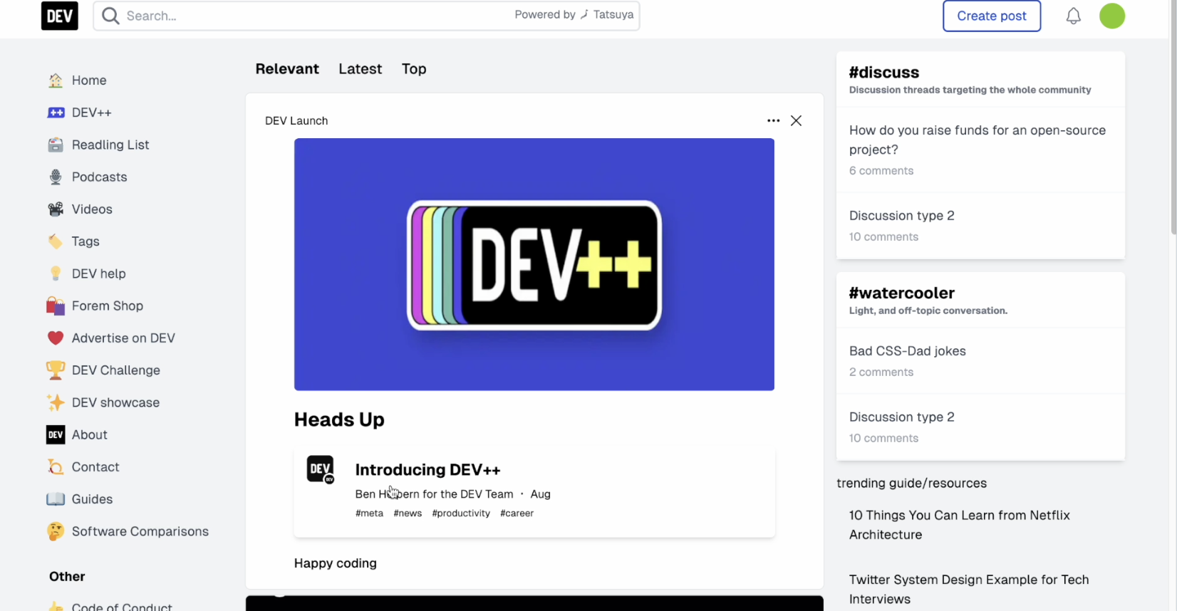Click the DEV logo in header
The width and height of the screenshot is (1177, 611).
[60, 16]
